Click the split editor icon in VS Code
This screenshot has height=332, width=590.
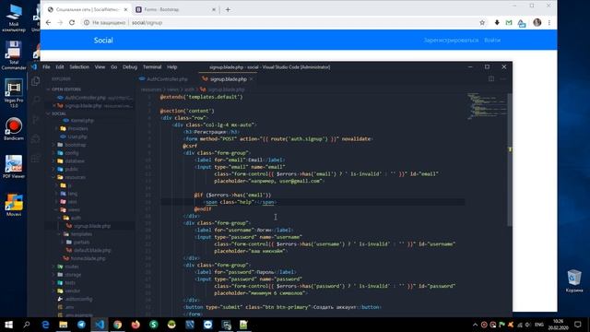pos(491,78)
